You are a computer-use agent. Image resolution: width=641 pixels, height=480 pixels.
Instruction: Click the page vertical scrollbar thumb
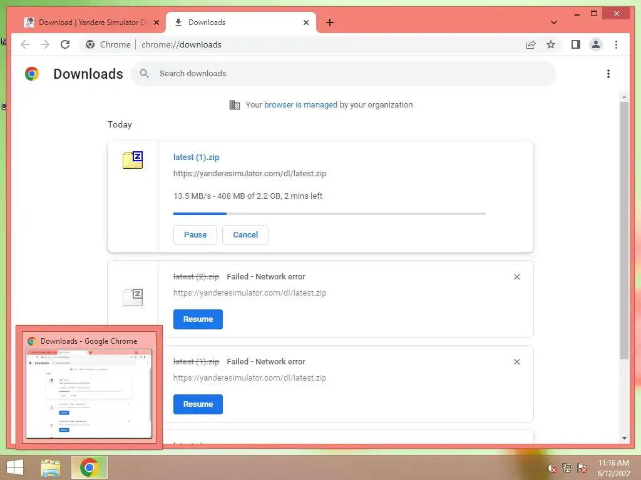point(624,231)
